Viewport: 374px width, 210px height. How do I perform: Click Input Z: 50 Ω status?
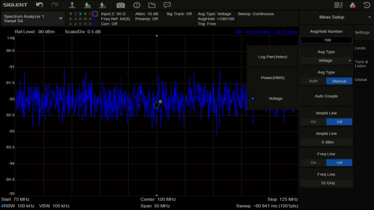pos(113,14)
